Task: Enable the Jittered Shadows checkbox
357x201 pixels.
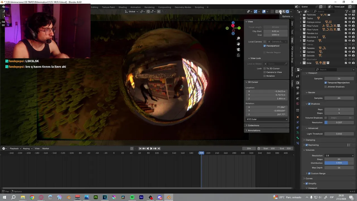Action: [325, 87]
